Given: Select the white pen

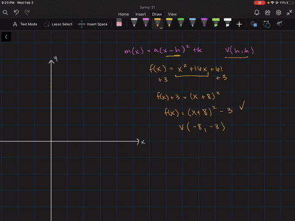Looking at the screenshot, I should coord(134,23).
